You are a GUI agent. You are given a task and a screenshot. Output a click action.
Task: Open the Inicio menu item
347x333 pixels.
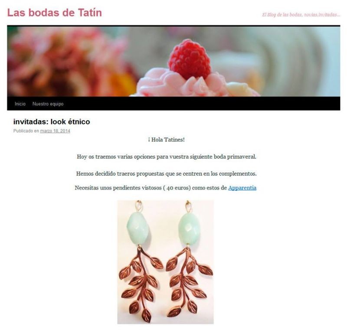20,104
